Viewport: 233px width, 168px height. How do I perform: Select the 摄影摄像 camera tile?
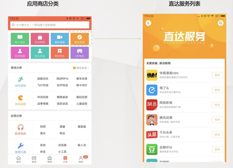coord(59,39)
